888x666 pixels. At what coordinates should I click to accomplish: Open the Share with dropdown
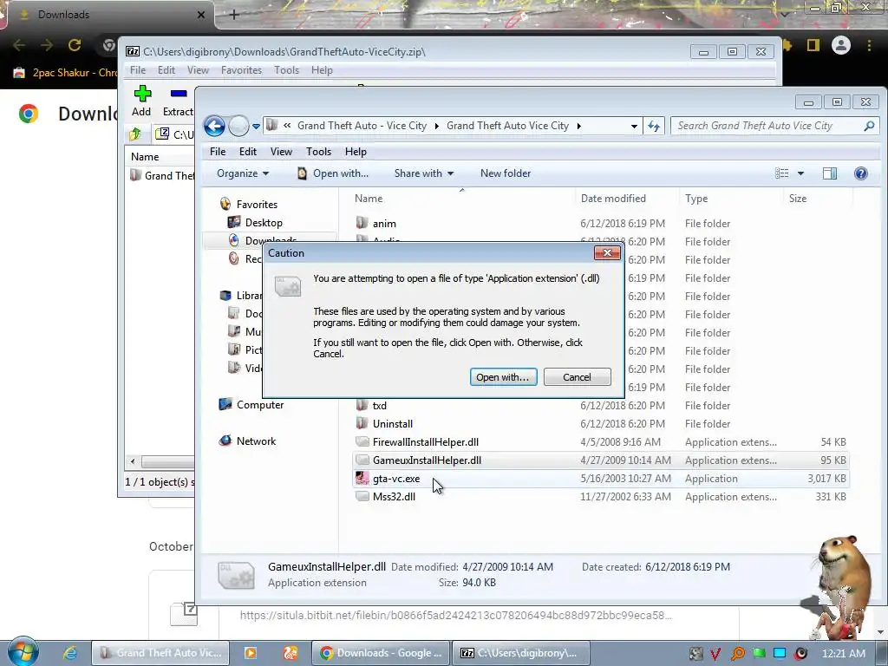[x=424, y=173]
